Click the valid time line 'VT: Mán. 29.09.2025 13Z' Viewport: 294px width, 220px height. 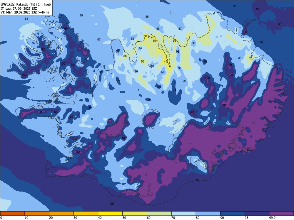click(19, 12)
